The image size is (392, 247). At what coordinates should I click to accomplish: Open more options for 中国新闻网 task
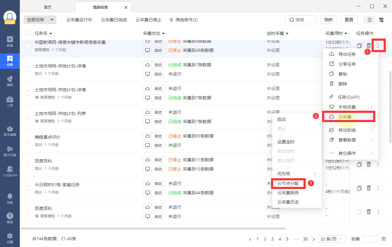point(378,46)
